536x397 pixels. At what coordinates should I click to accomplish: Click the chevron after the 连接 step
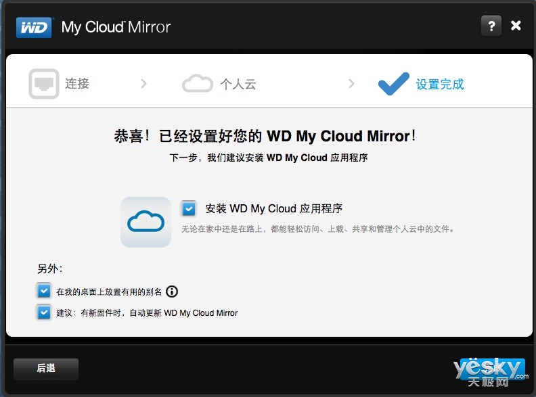pos(144,83)
